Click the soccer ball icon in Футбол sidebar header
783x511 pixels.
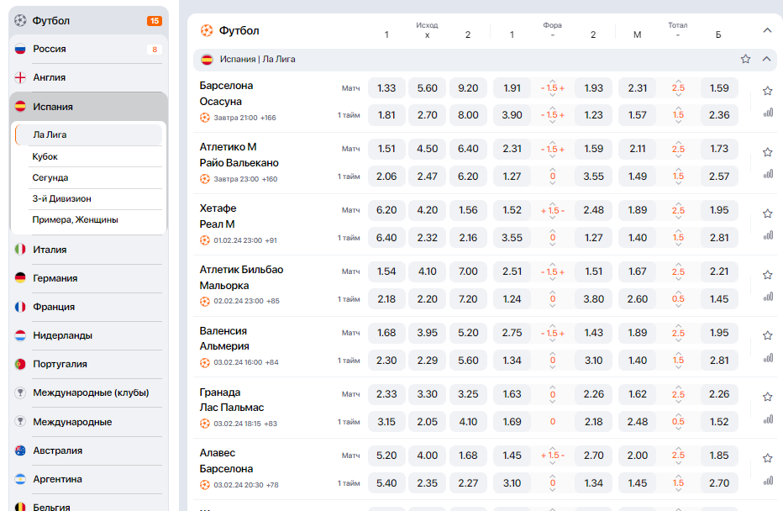tap(20, 20)
